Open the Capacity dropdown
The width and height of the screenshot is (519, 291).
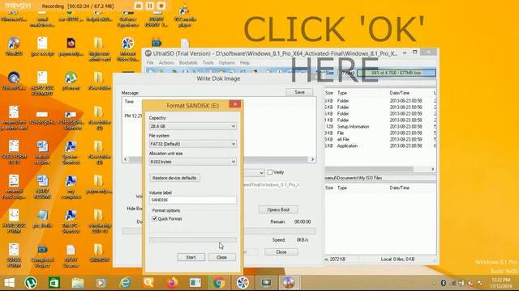[x=193, y=126]
